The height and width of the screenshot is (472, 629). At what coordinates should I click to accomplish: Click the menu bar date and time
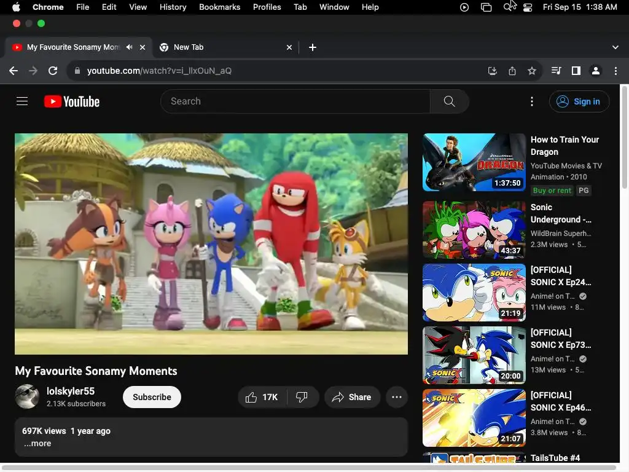(x=580, y=7)
